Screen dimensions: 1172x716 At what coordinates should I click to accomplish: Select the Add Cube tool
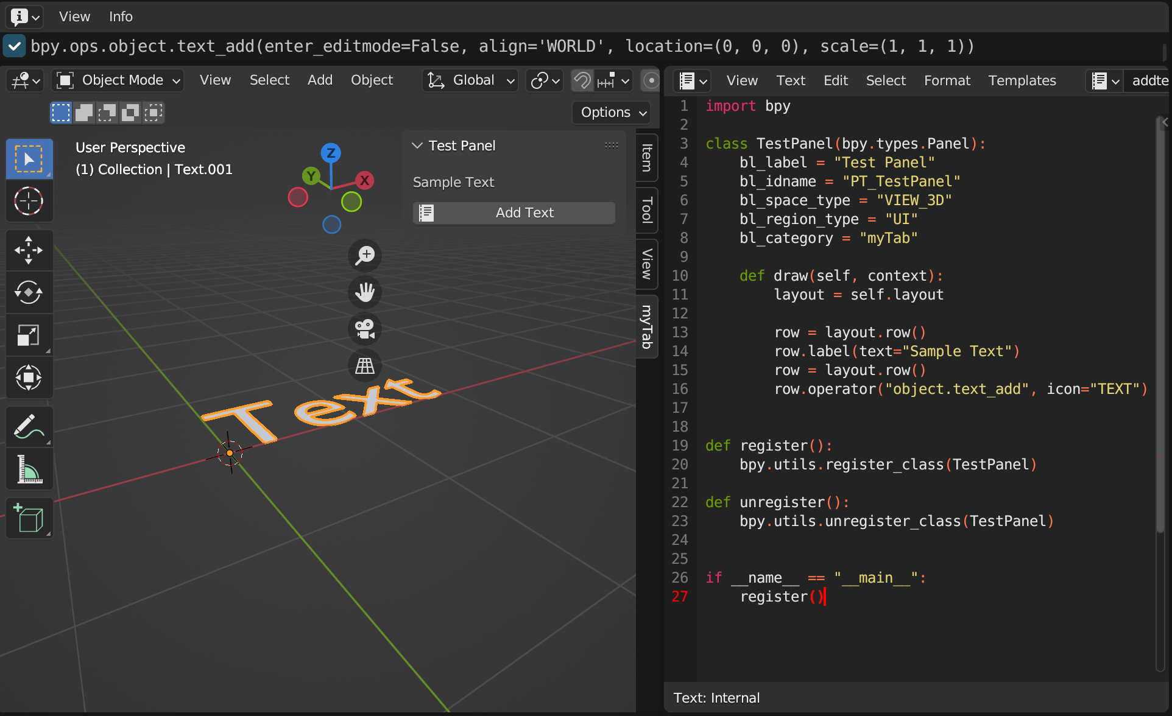point(29,518)
